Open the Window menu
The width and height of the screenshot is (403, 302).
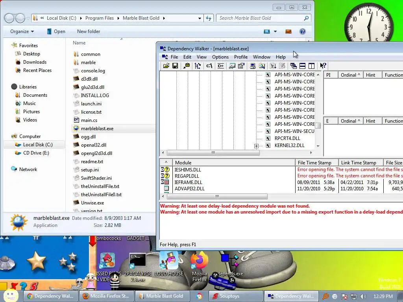tap(262, 57)
